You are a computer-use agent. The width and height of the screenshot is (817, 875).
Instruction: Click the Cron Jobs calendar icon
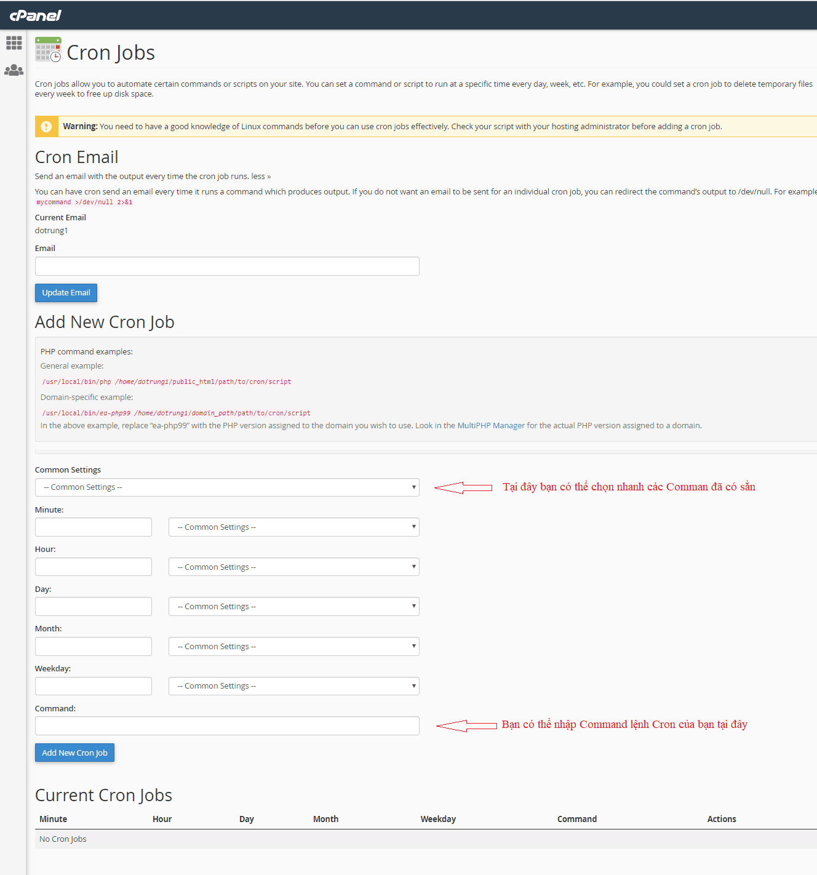(x=48, y=50)
